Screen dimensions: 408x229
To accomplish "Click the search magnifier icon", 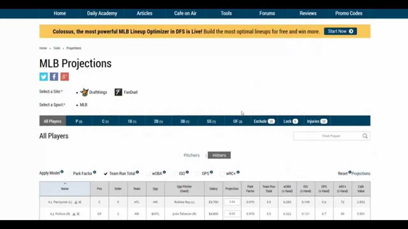I will (365, 136).
